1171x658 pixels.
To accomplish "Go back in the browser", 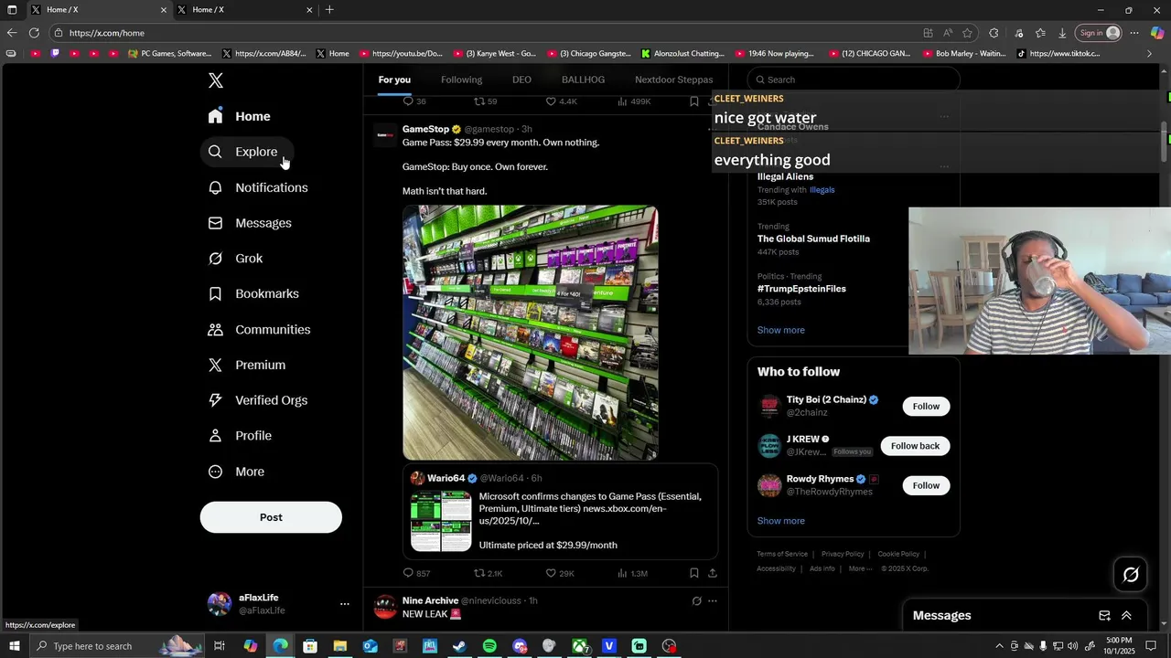I will pos(12,33).
